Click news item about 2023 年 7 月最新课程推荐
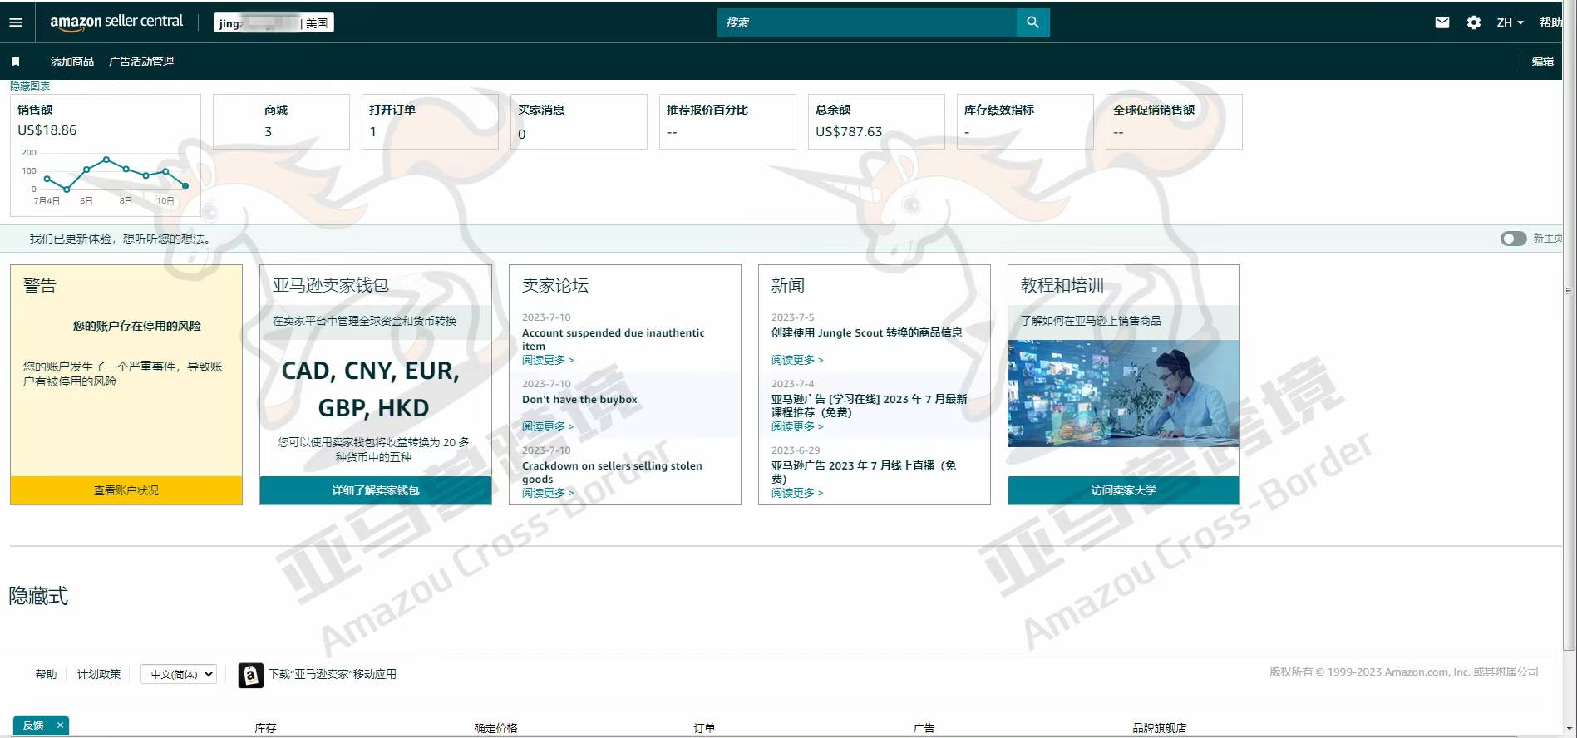 869,406
